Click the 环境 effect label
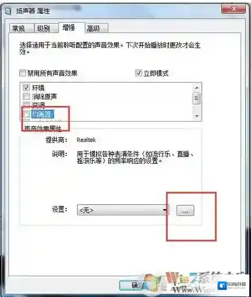Screen dimensions: 251x297 38,88
